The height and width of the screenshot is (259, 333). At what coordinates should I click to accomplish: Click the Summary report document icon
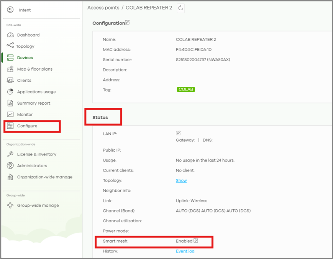coord(10,103)
